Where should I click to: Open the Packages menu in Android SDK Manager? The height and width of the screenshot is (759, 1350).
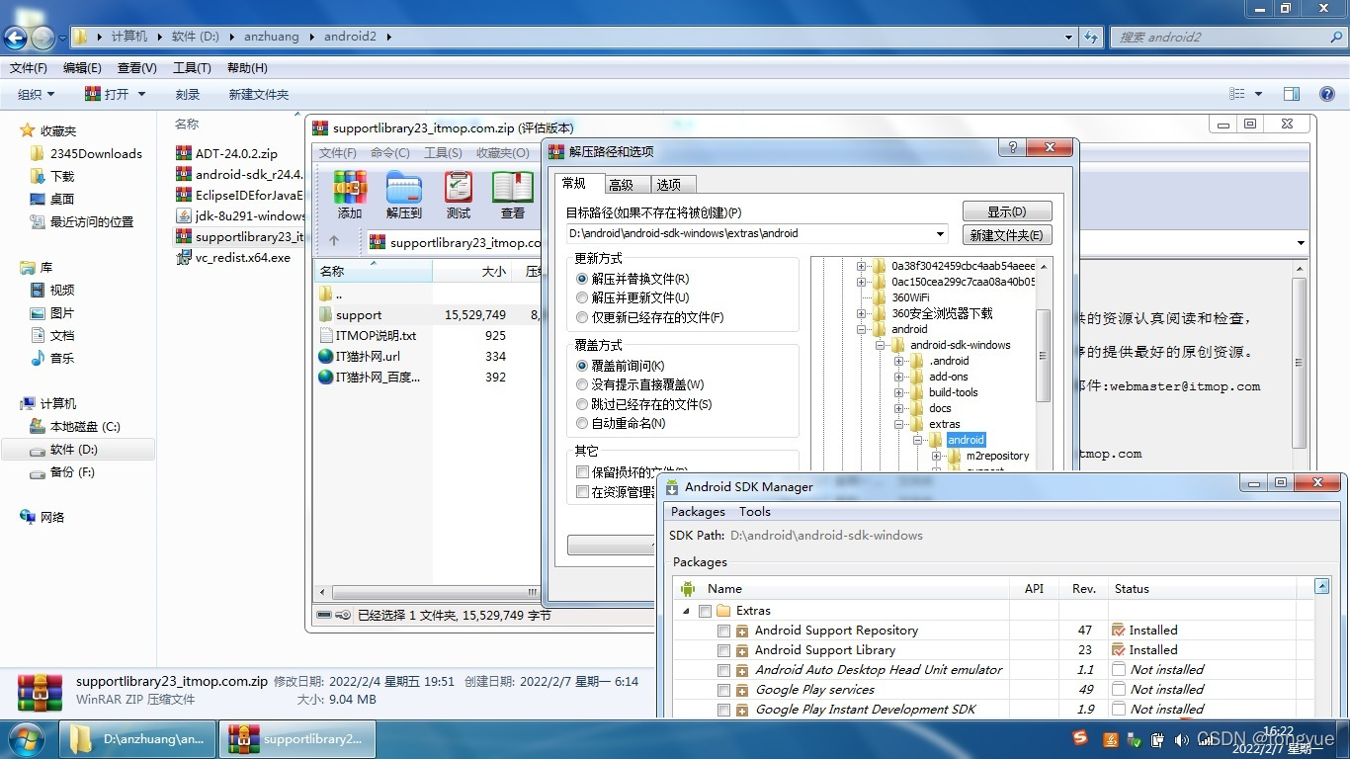point(698,512)
